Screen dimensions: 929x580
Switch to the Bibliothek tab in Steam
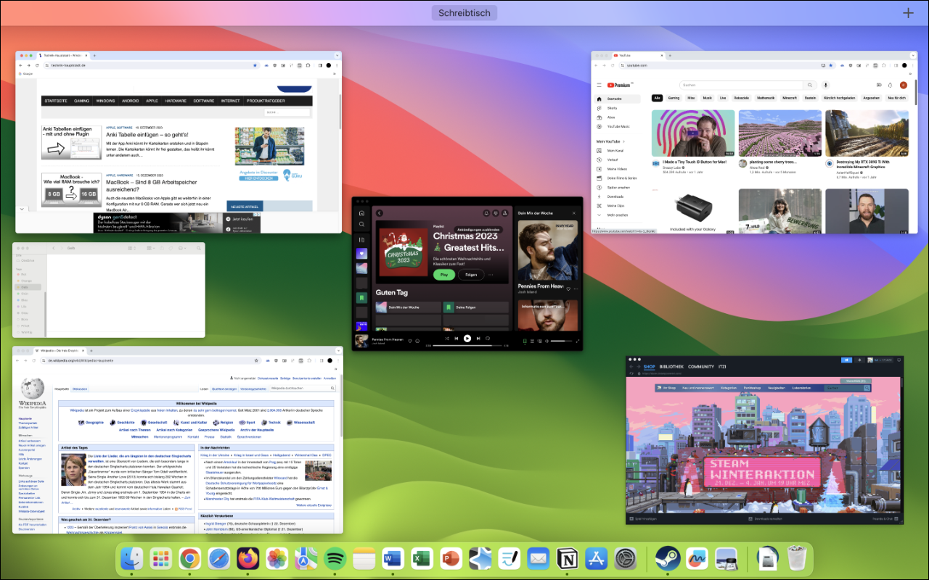pos(671,367)
